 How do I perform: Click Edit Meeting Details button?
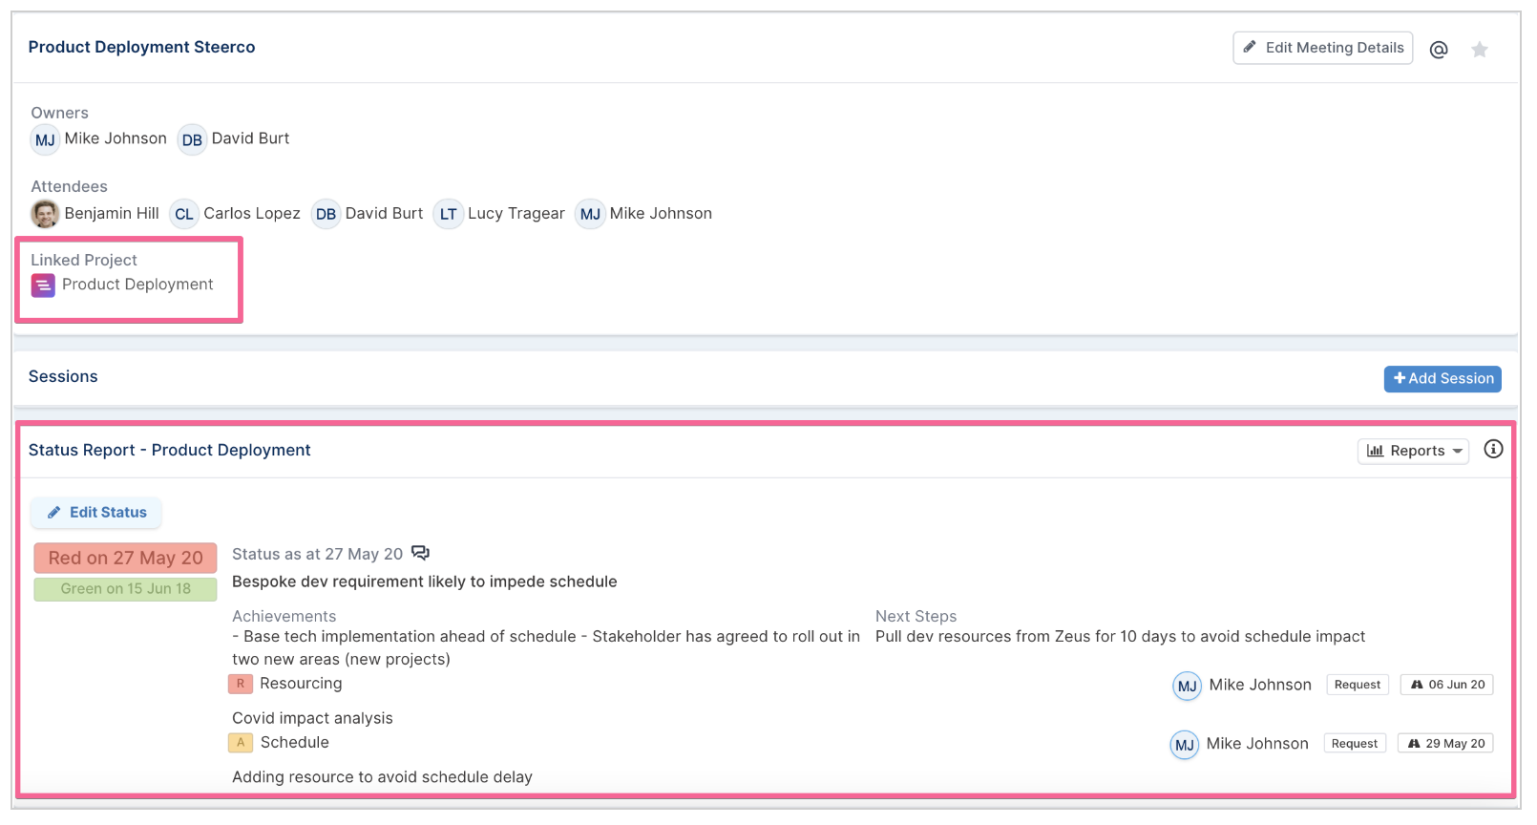click(1323, 48)
